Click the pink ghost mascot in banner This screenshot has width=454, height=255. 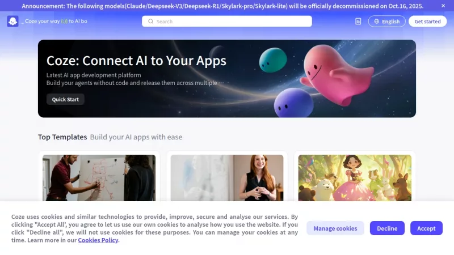336,75
